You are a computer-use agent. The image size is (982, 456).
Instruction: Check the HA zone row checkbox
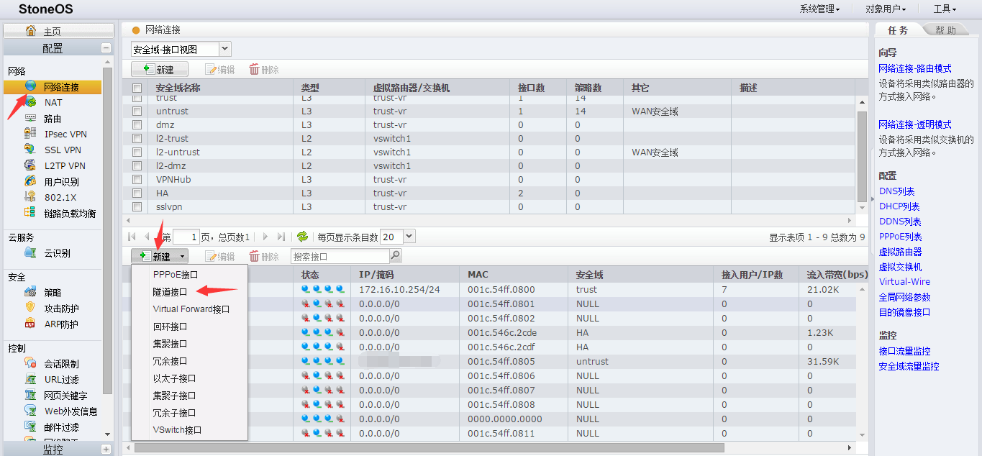(x=137, y=193)
